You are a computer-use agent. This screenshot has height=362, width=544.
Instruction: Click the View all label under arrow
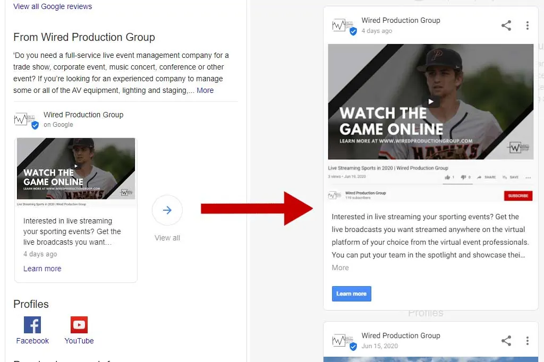167,238
